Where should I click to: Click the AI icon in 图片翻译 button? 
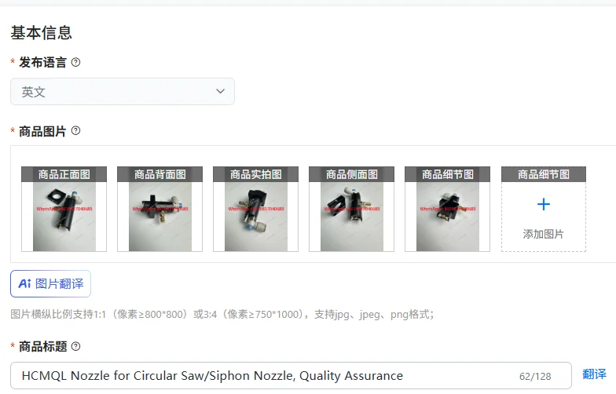click(24, 283)
